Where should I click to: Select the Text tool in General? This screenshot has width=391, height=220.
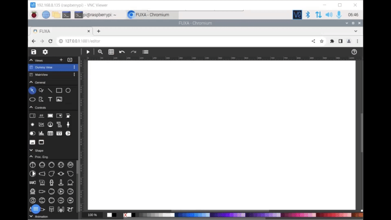(50, 99)
